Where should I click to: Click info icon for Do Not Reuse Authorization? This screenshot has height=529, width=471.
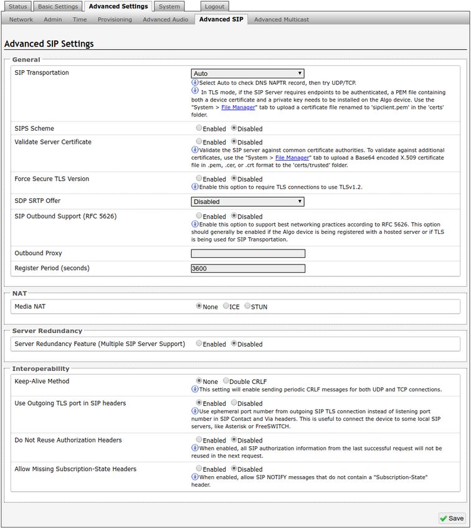tap(195, 447)
